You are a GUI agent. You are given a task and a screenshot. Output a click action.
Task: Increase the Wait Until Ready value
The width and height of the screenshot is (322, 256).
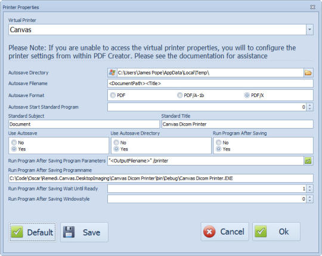tap(309, 187)
